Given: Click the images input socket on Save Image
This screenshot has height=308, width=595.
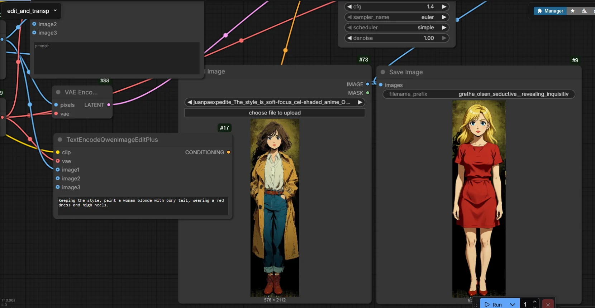Looking at the screenshot, I should [381, 85].
